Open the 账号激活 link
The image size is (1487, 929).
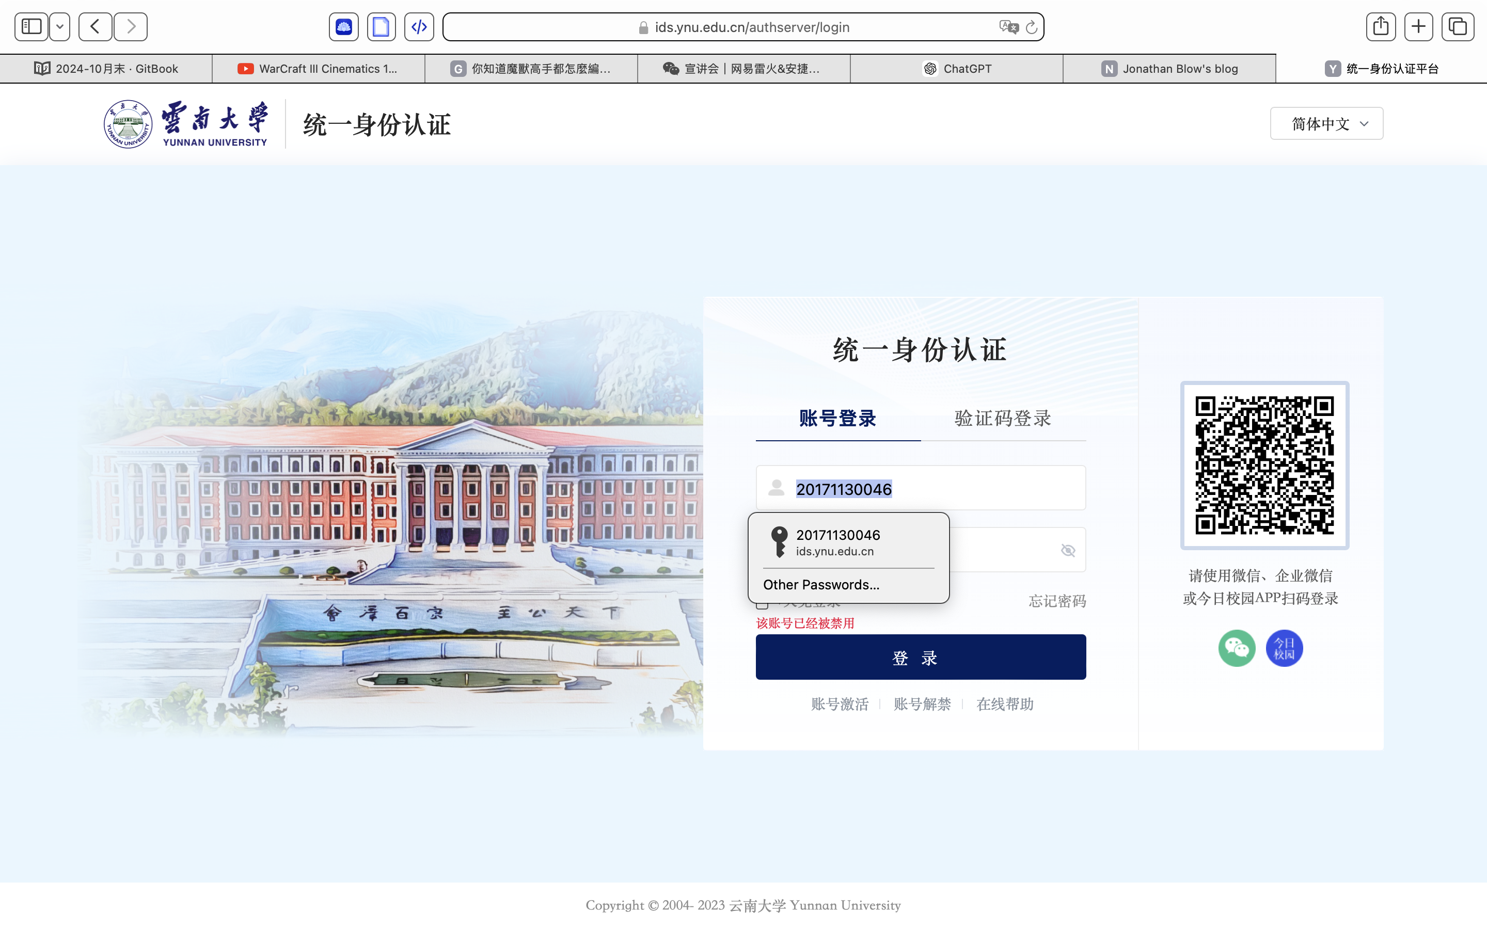(840, 704)
